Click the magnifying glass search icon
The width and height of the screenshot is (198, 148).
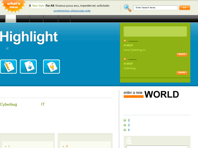(x=127, y=8)
